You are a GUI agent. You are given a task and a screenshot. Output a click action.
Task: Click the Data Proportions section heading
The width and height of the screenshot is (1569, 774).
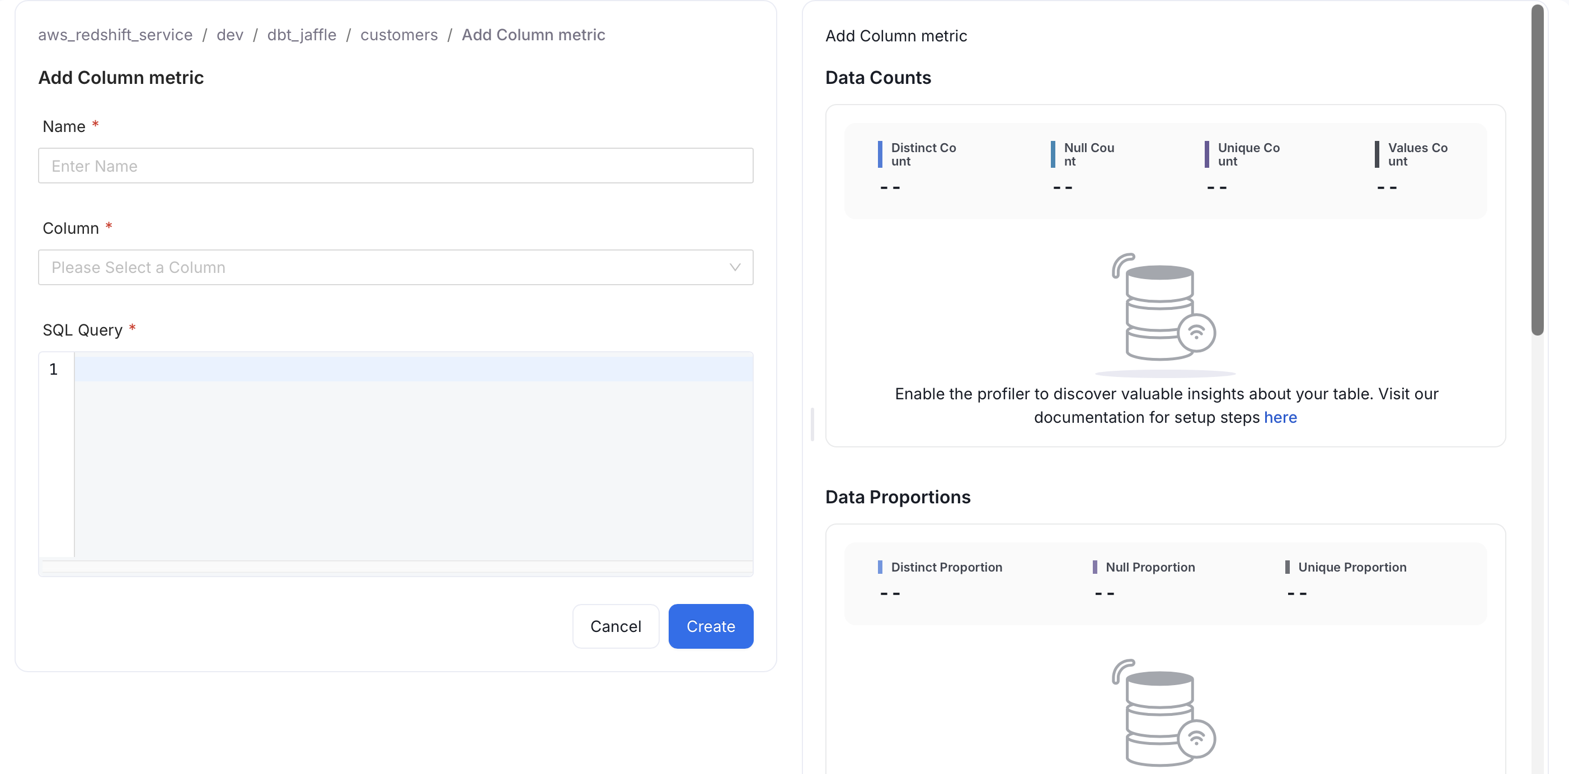click(898, 497)
